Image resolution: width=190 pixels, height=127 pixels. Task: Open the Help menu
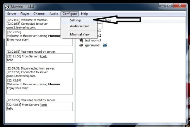pos(85,14)
